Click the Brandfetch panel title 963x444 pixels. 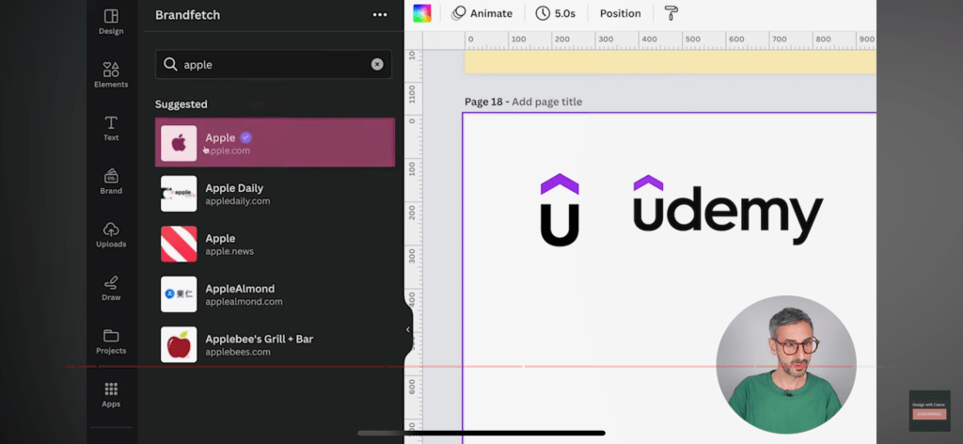pyautogui.click(x=187, y=15)
